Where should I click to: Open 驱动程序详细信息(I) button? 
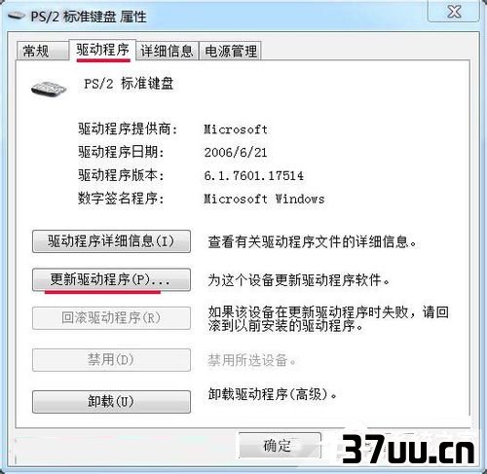[111, 241]
